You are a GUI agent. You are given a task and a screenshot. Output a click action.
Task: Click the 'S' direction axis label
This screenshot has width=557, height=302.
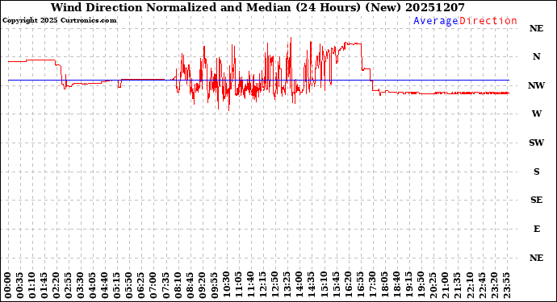(536, 172)
